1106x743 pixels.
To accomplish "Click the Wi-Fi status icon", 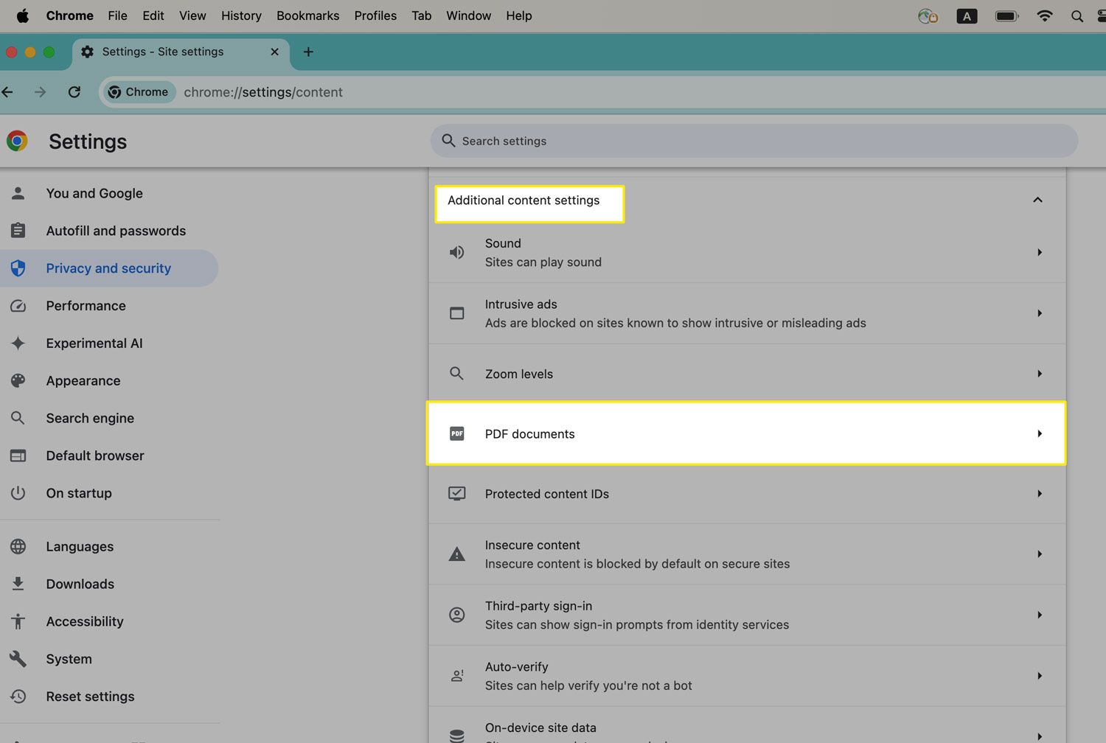I will 1044,16.
